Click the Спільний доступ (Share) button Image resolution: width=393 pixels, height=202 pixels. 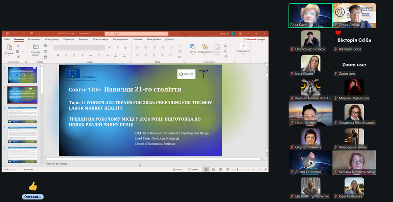click(x=254, y=39)
